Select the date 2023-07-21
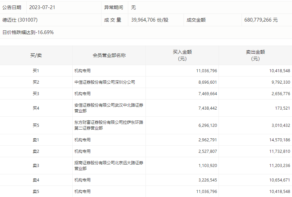 42,7
